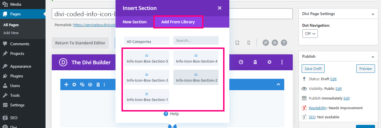Open Dot Navigation dropdown
The width and height of the screenshot is (381, 128).
coord(310,34)
